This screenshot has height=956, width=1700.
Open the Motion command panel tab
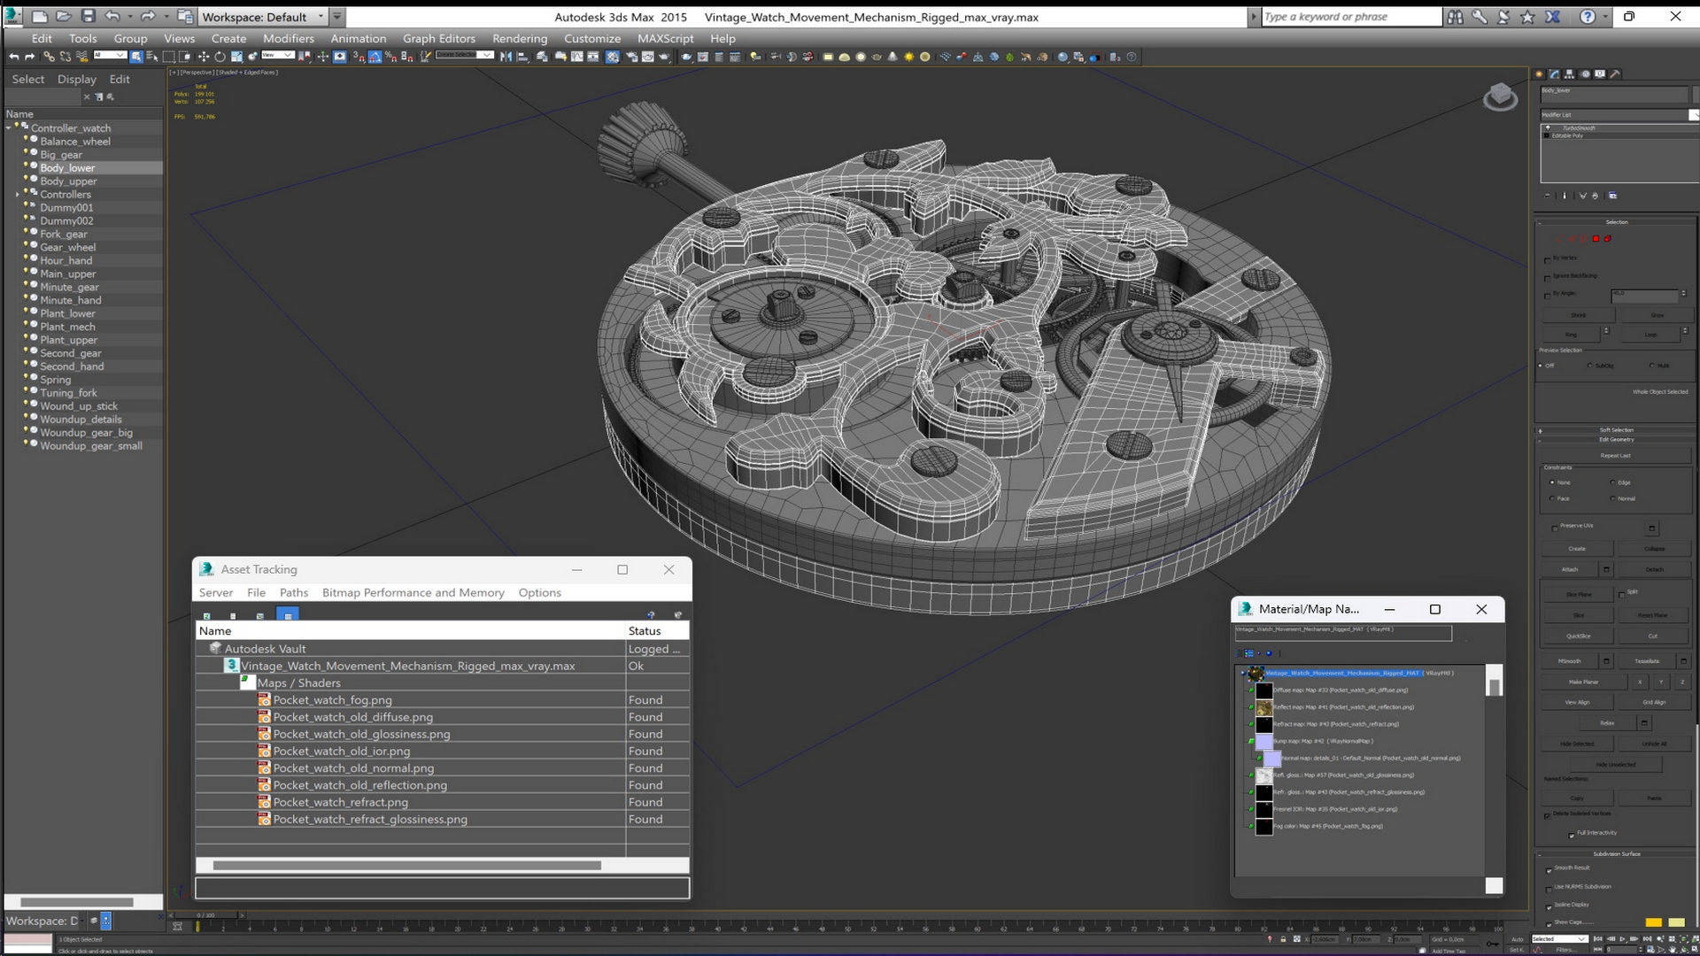click(1585, 74)
